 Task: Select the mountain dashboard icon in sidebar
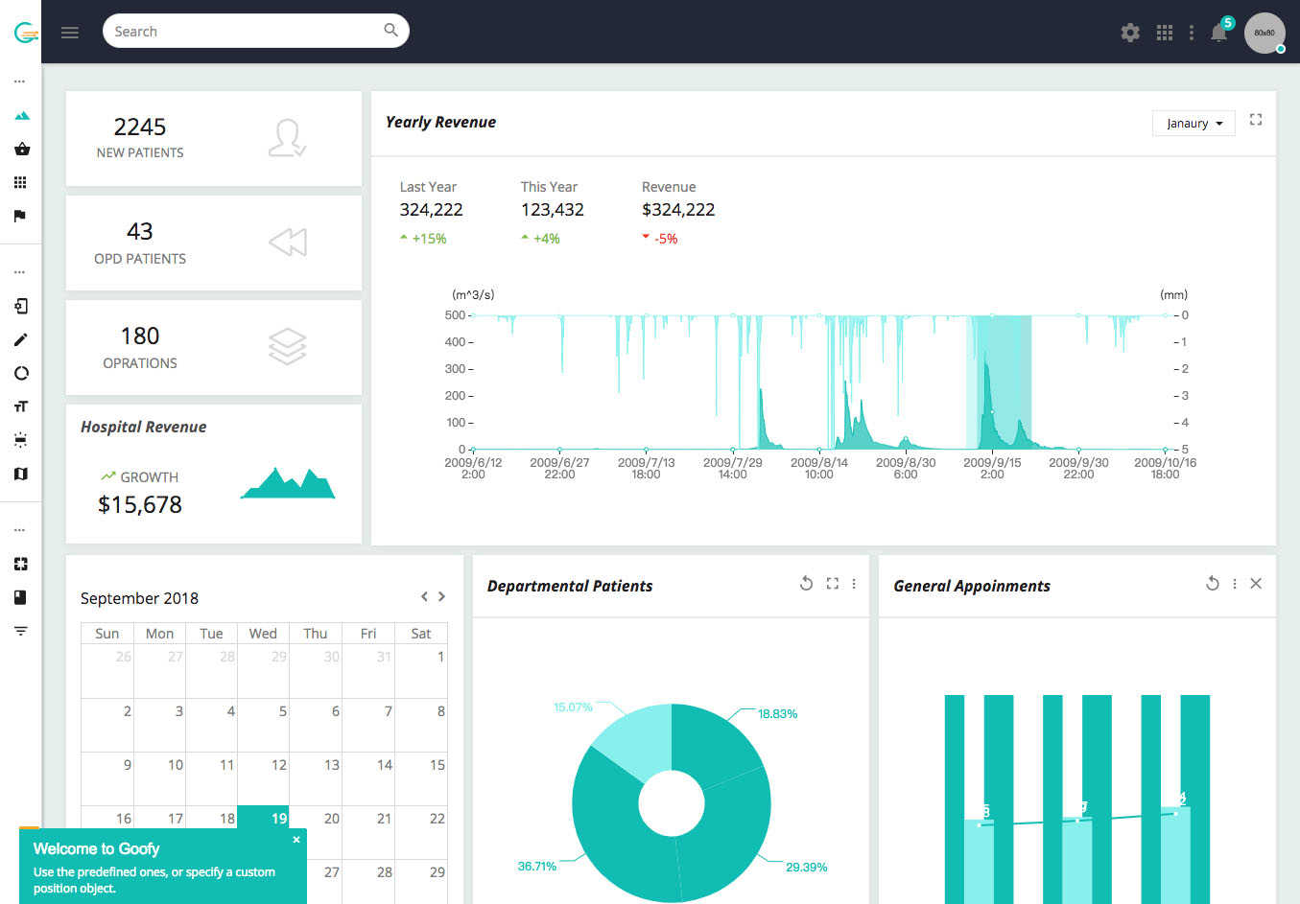click(x=21, y=115)
